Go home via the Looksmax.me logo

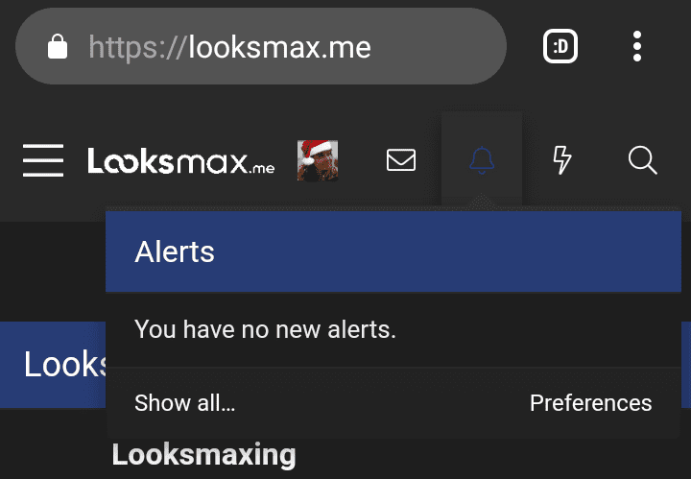coord(180,161)
